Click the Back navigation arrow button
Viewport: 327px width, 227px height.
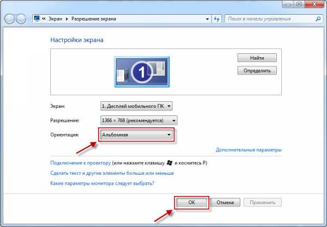click(10, 19)
